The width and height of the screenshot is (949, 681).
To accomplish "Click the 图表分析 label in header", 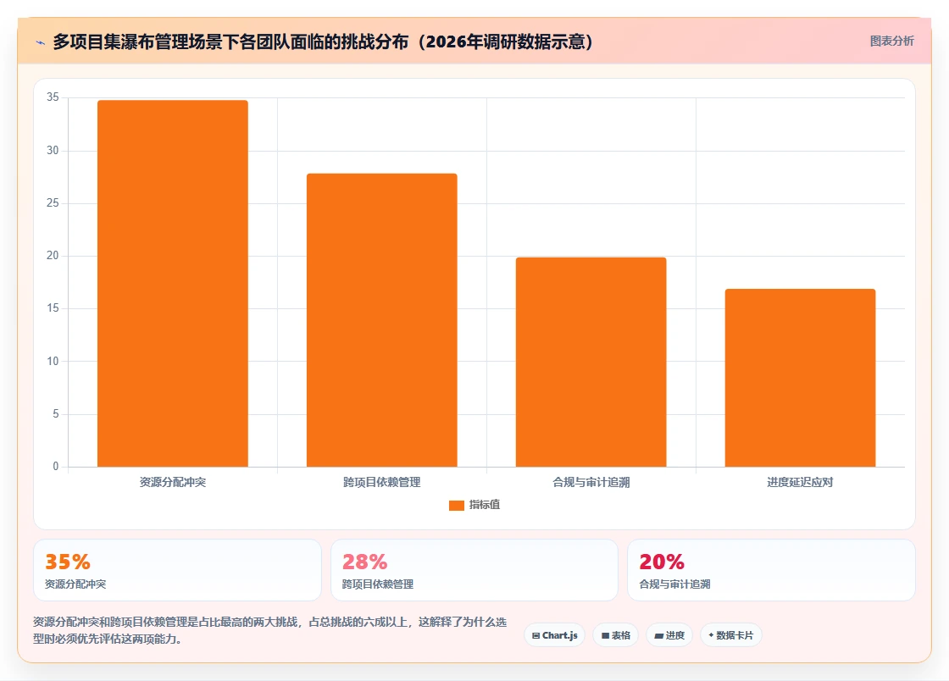I will click(891, 42).
